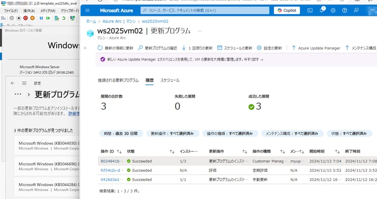Focus the Azure resource search box
This screenshot has width=377, height=199.
pos(205,10)
